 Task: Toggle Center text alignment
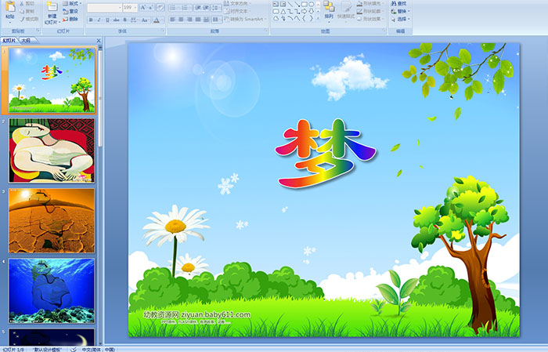181,20
